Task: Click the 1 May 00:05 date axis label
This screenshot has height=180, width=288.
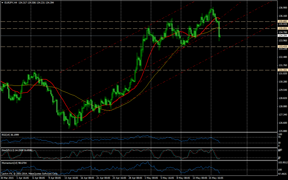Action: 151,177
